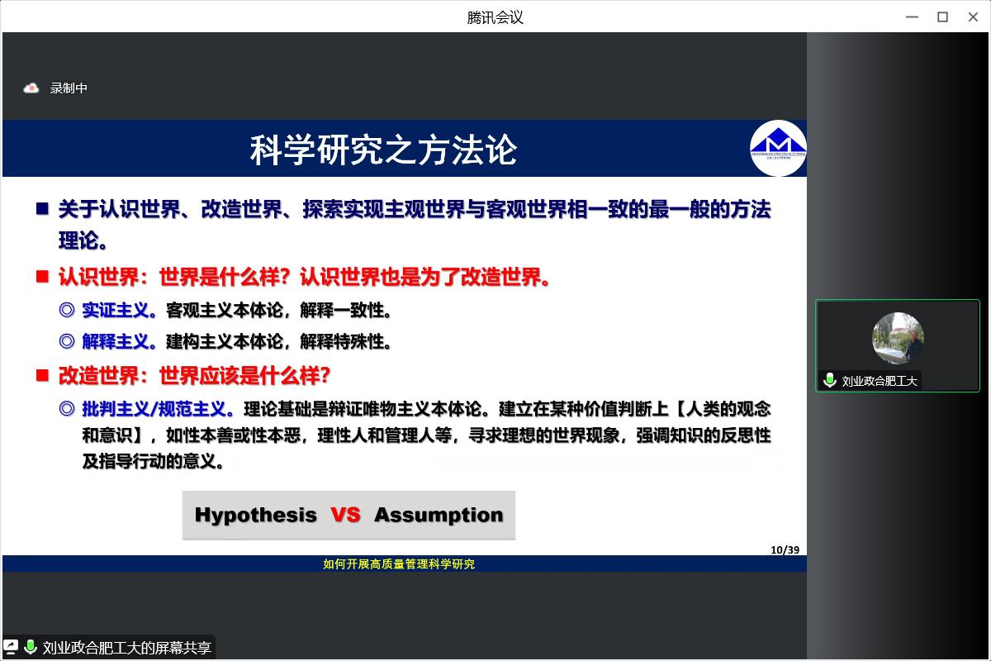Click the 刘业政合肥工大的屏幕共享 sharing label

point(126,648)
